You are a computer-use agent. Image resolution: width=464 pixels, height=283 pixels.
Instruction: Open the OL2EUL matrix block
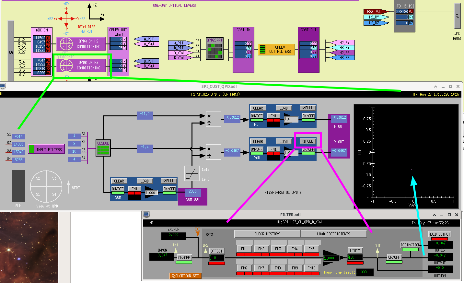[103, 148]
